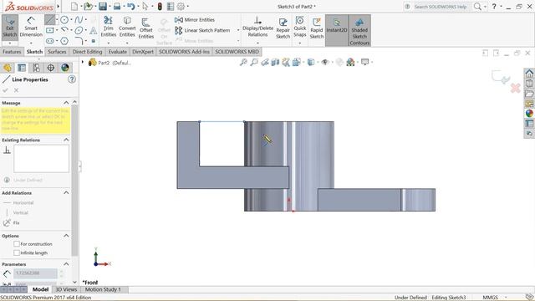Select the Spline sketch tool
This screenshot has width=535, height=301.
point(79,20)
